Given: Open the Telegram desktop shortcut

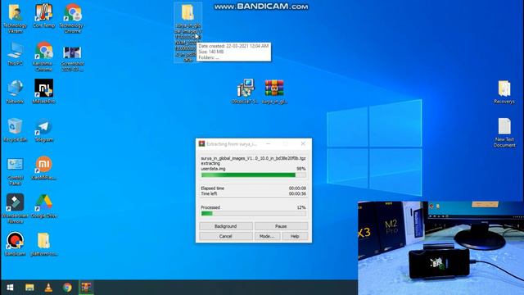Looking at the screenshot, I should pyautogui.click(x=43, y=129).
